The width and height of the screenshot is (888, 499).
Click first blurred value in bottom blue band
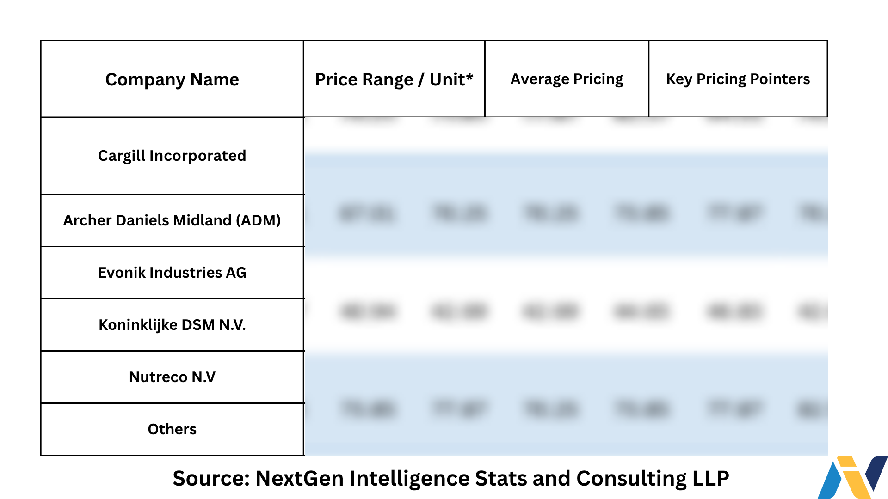point(368,409)
